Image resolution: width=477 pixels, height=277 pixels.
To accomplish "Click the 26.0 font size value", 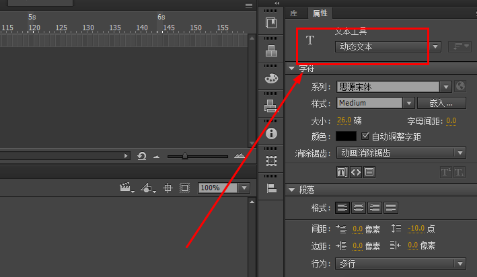I will (x=344, y=120).
